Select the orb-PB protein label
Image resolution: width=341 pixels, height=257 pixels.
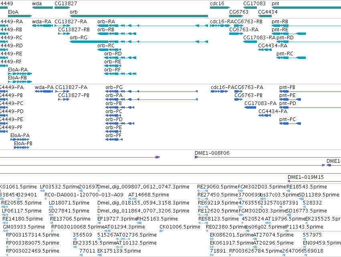pyautogui.click(x=113, y=103)
